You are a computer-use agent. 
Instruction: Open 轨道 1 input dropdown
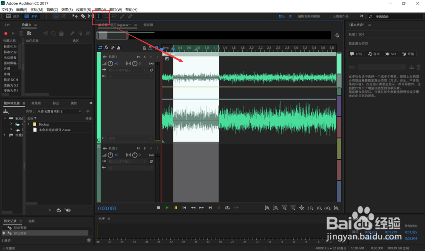pyautogui.click(x=127, y=70)
